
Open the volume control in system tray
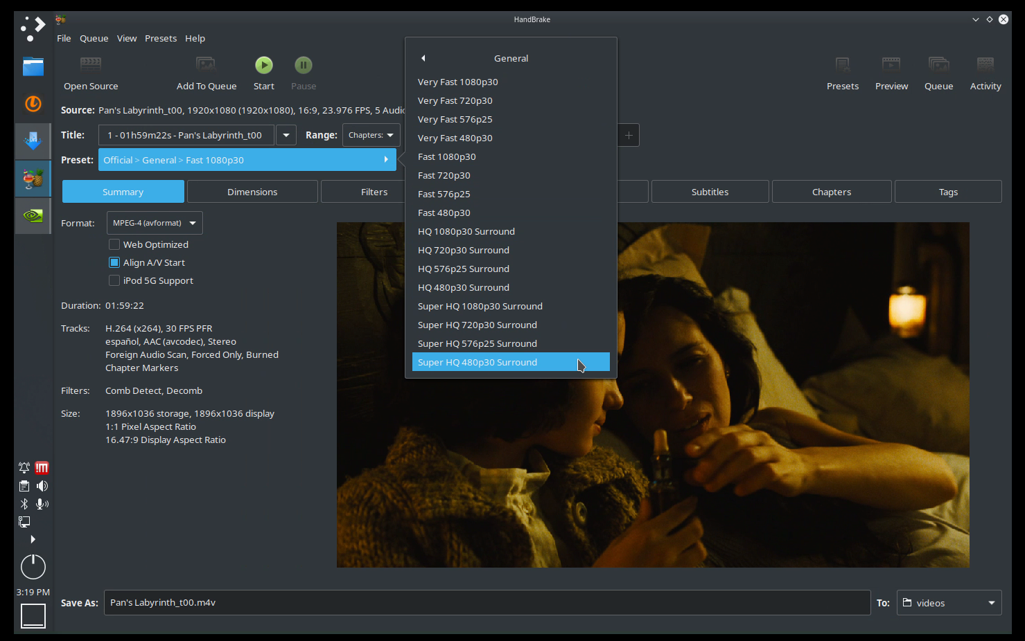pyautogui.click(x=42, y=485)
